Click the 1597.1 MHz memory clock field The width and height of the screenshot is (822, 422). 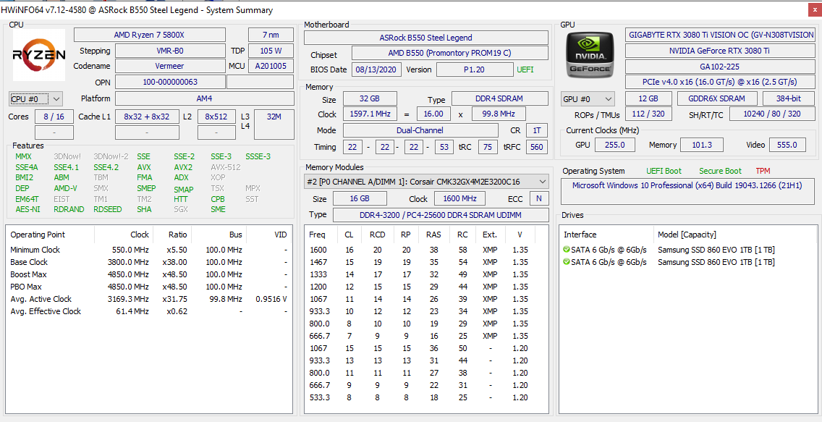[370, 114]
